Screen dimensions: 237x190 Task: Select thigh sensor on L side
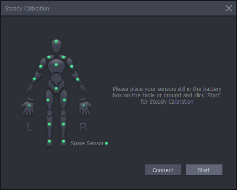click(48, 100)
